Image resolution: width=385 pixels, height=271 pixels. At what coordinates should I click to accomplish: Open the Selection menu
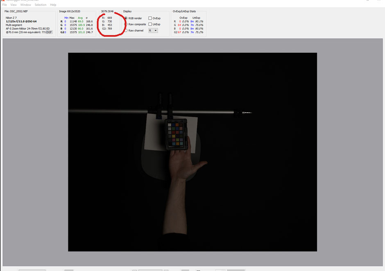click(41, 5)
